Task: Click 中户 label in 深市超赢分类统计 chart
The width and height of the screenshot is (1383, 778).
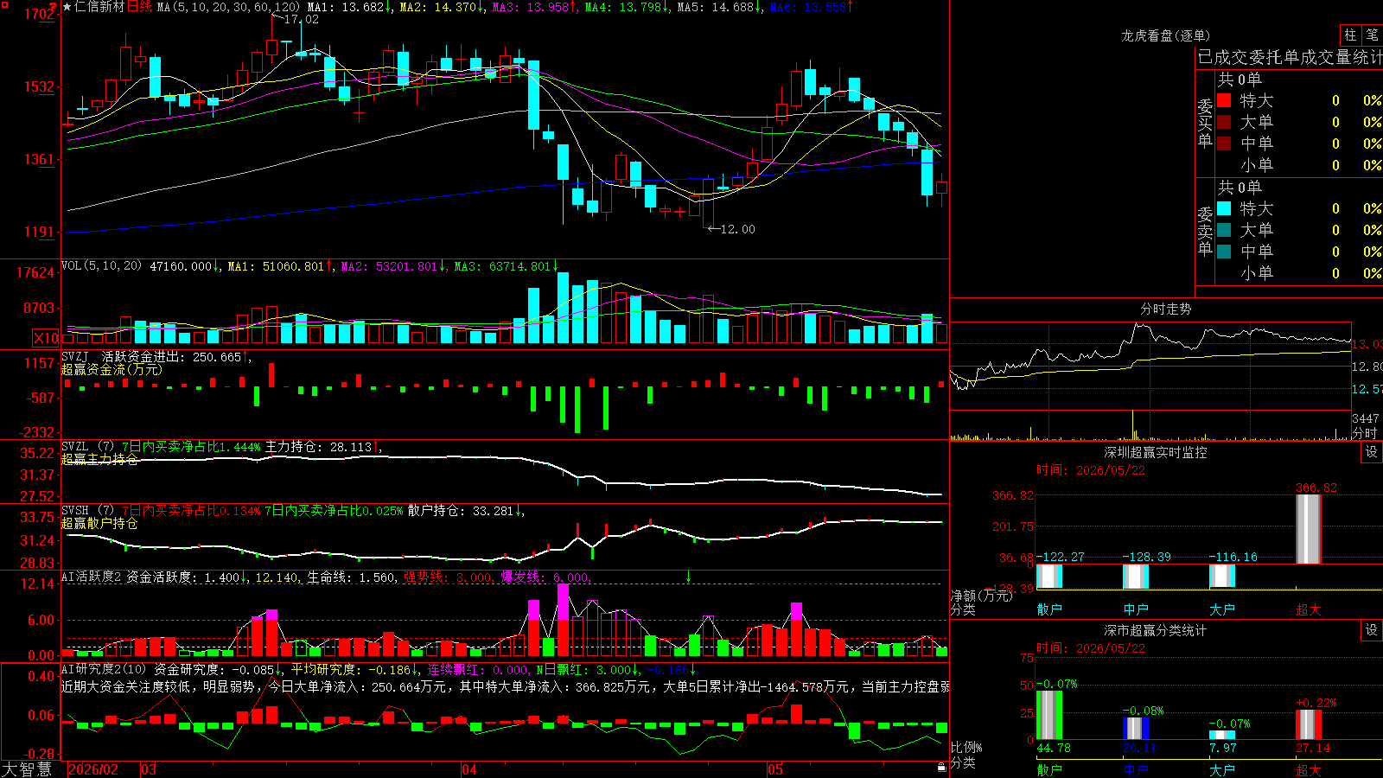Action: click(1136, 770)
